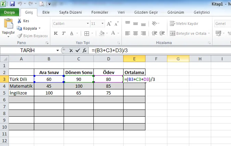Click the Yapıştır (paste) clipboard icon

(8, 24)
